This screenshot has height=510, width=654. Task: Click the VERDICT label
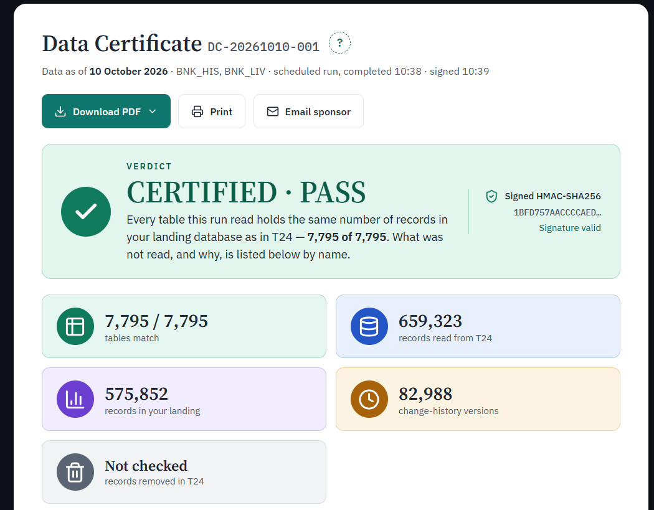149,166
